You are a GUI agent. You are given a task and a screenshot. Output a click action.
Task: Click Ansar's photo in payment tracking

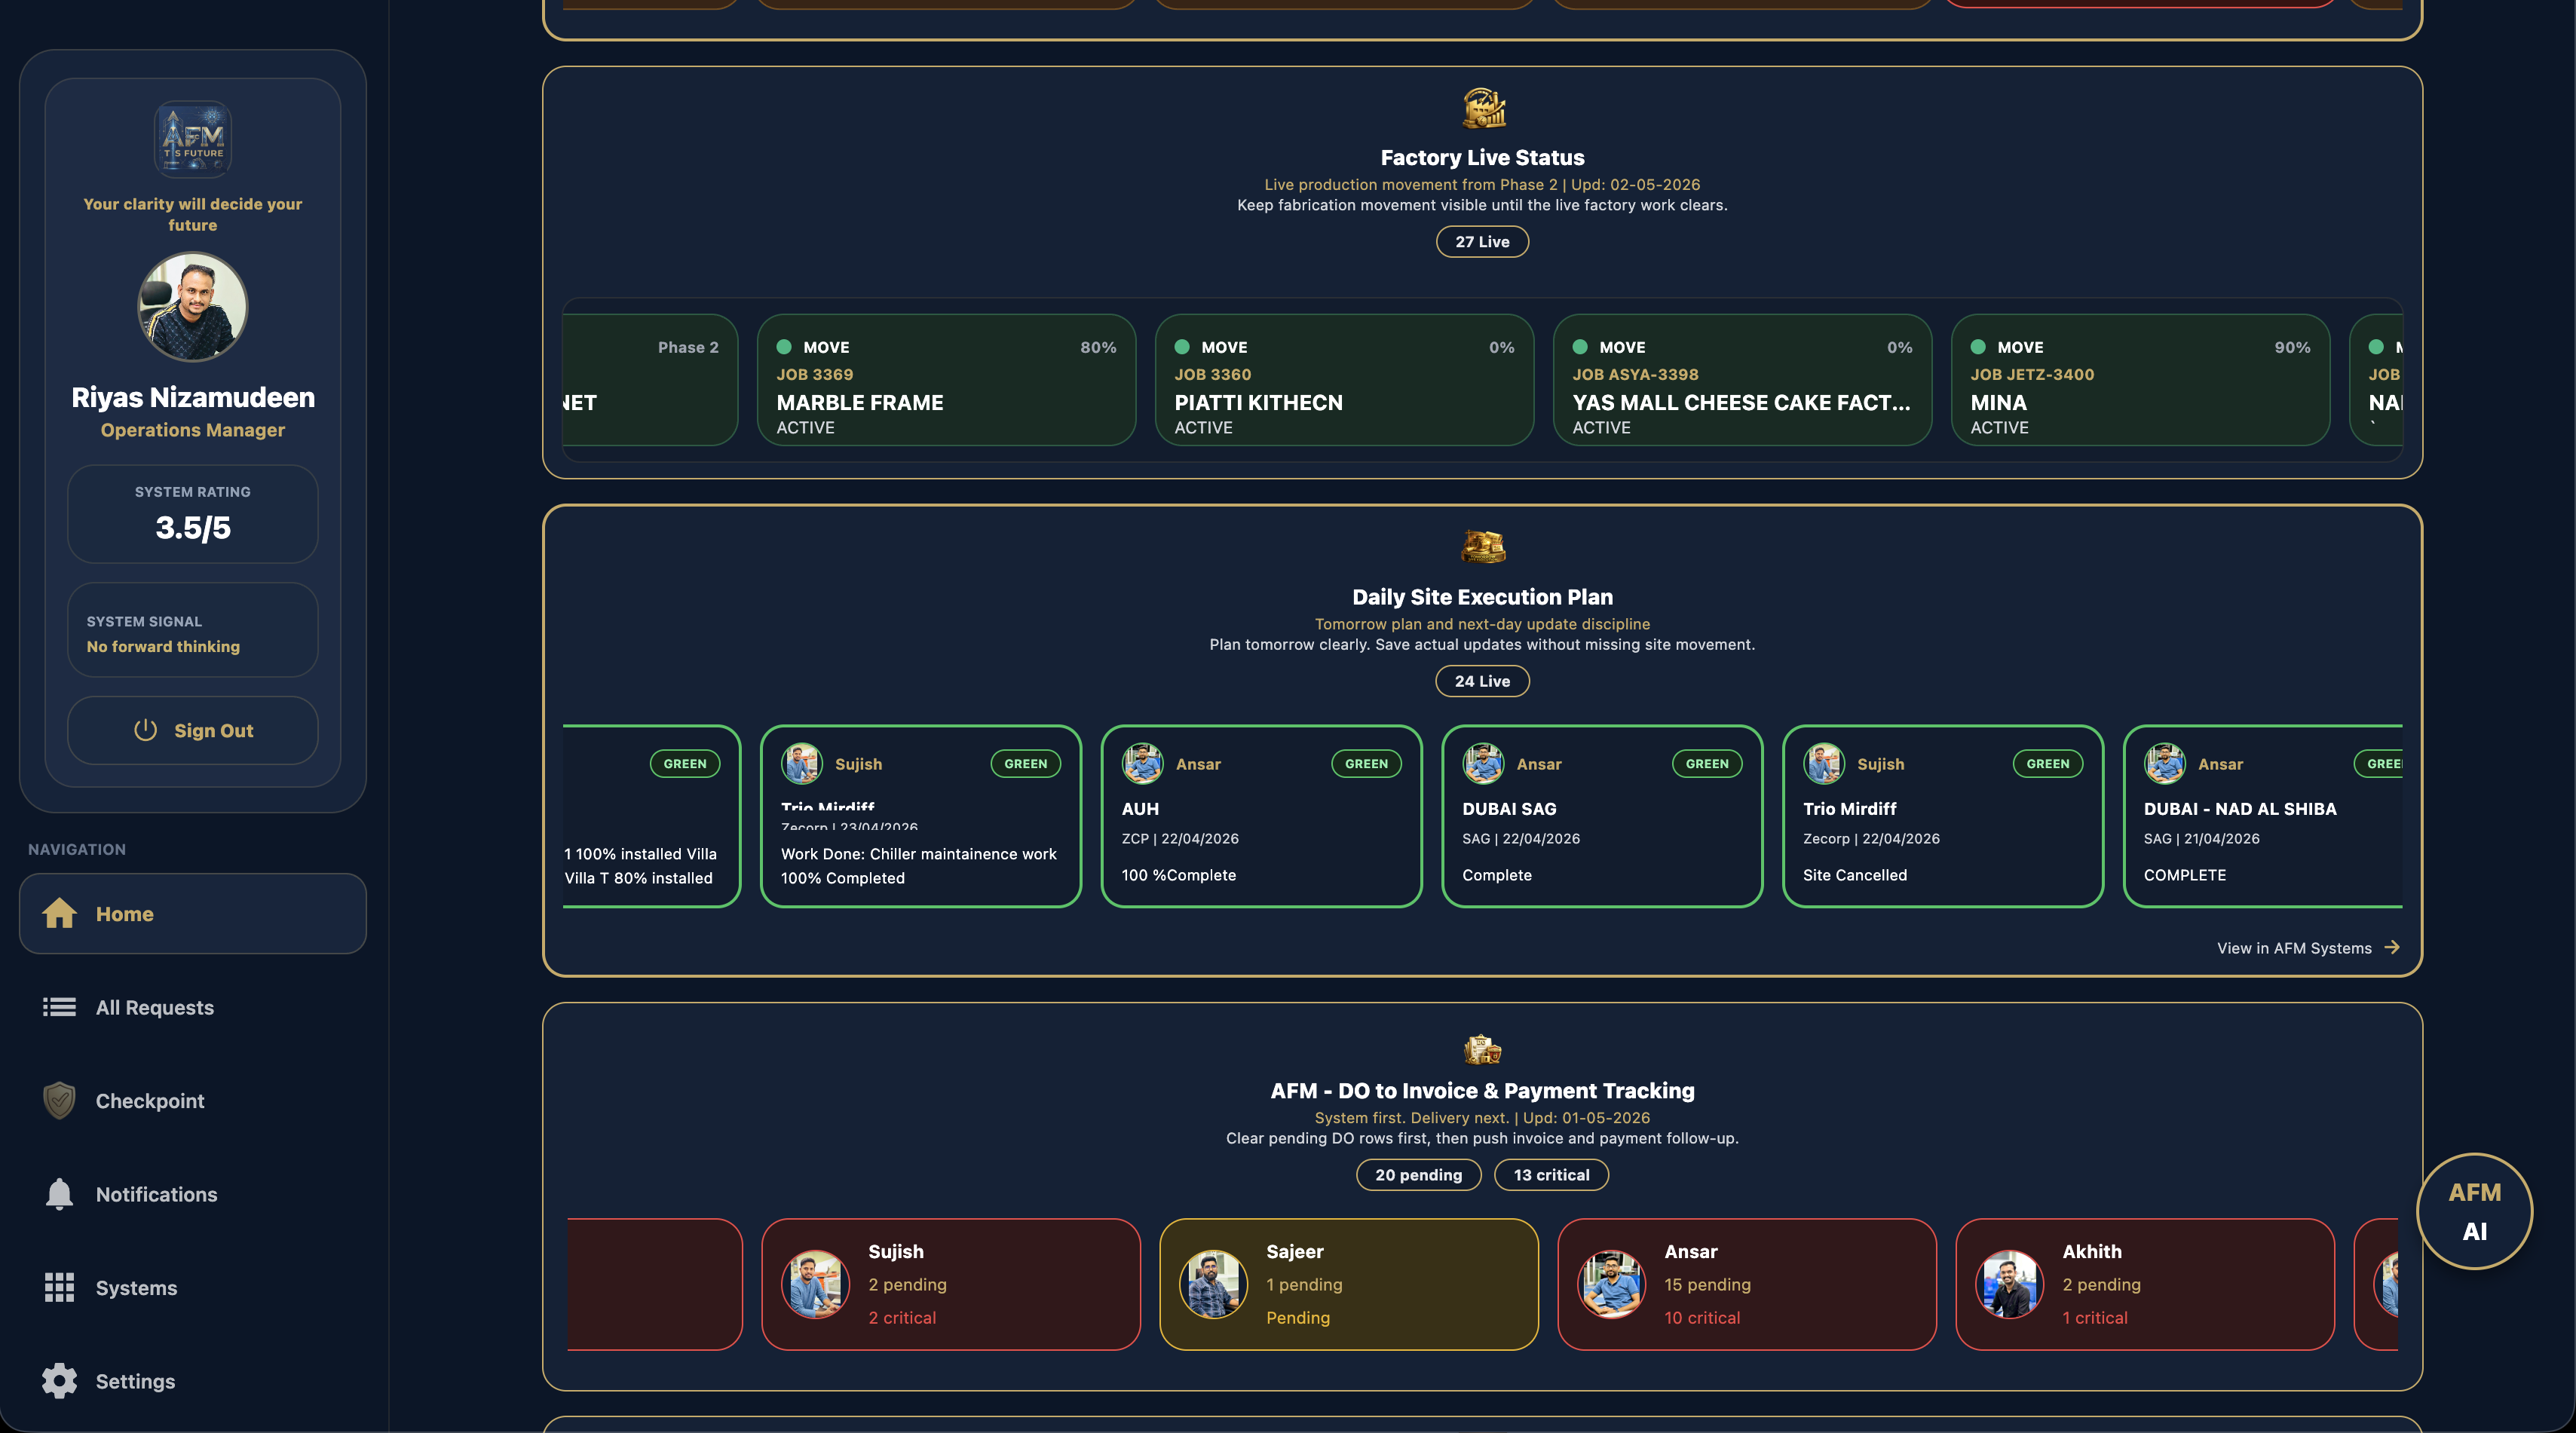1611,1284
